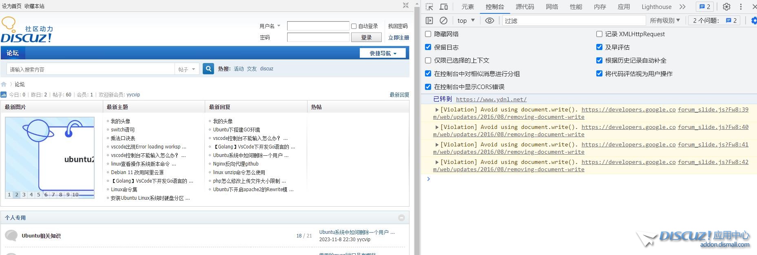Click the 找回密码 link
Image resolution: width=757 pixels, height=255 pixels.
click(398, 26)
